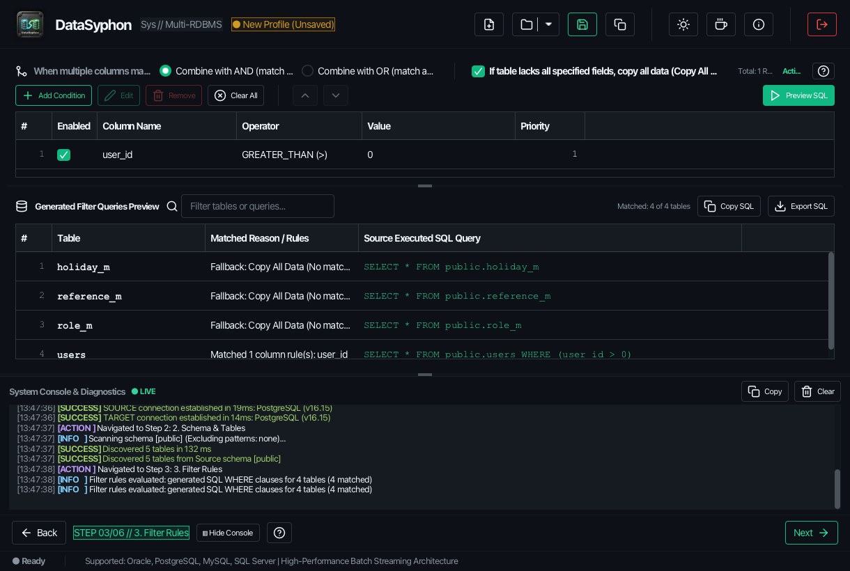Open the info icon in the header
The height and width of the screenshot is (571, 850).
[x=759, y=24]
